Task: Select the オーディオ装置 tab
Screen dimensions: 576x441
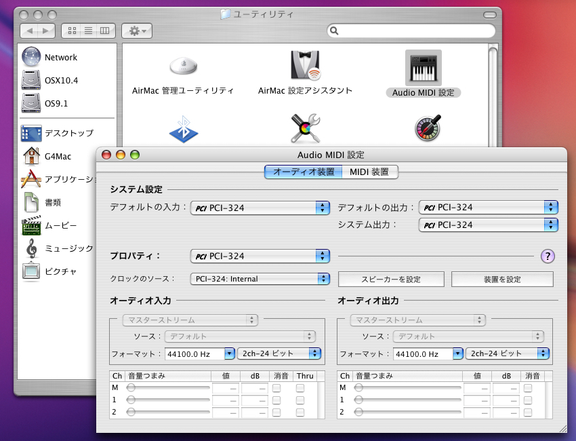Action: [303, 172]
